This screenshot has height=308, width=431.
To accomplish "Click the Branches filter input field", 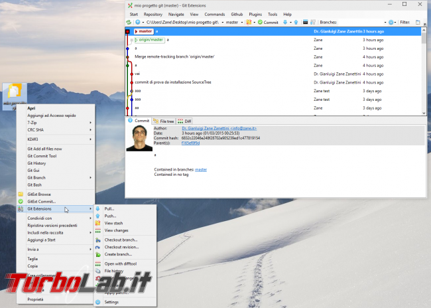I will coord(360,23).
